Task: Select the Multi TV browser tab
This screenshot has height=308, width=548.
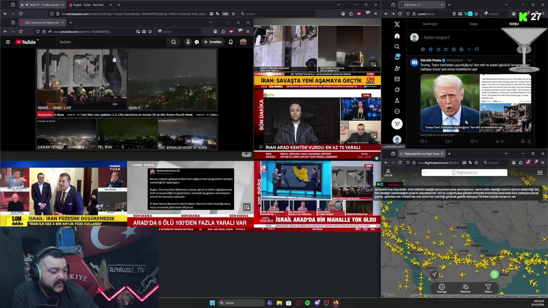Action: pos(42,5)
